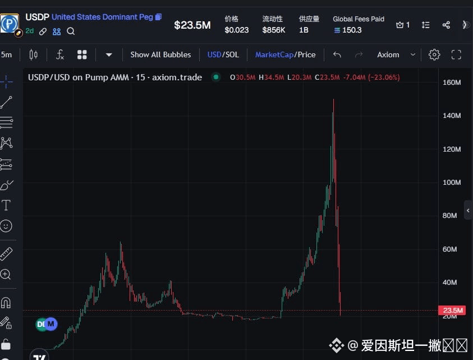The width and height of the screenshot is (473, 360).
Task: Share the USDP chart
Action: tap(446, 25)
